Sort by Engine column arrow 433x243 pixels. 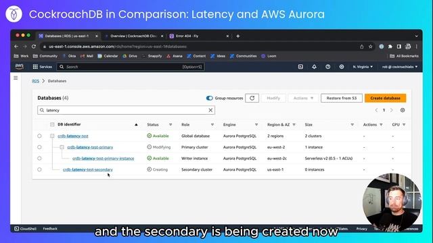tap(256, 125)
